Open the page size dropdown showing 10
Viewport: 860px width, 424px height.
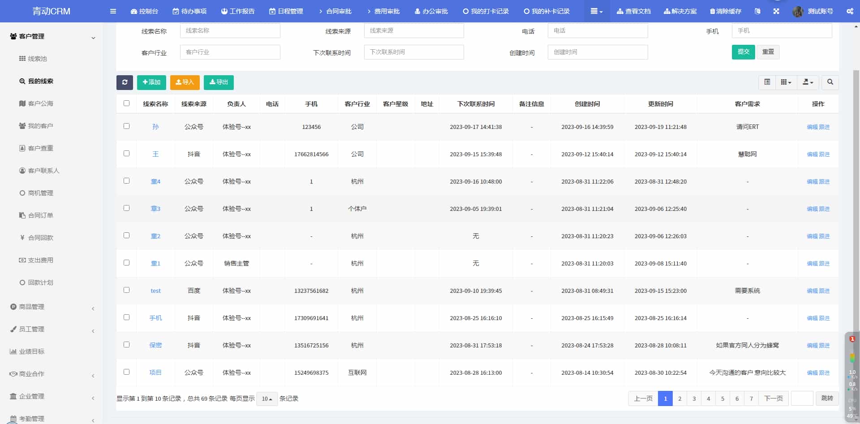coord(267,399)
